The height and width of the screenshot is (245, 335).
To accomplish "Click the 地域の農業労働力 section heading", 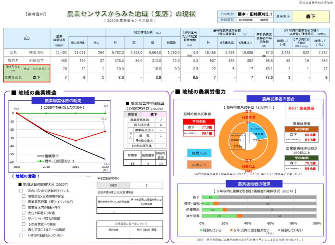I will [x=201, y=92].
